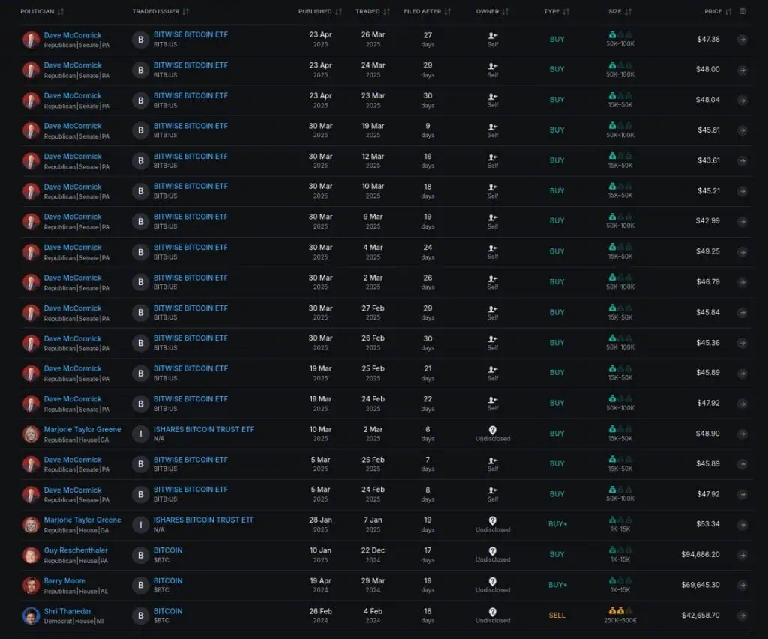Click the Traded column header label
The width and height of the screenshot is (768, 639).
coord(367,12)
